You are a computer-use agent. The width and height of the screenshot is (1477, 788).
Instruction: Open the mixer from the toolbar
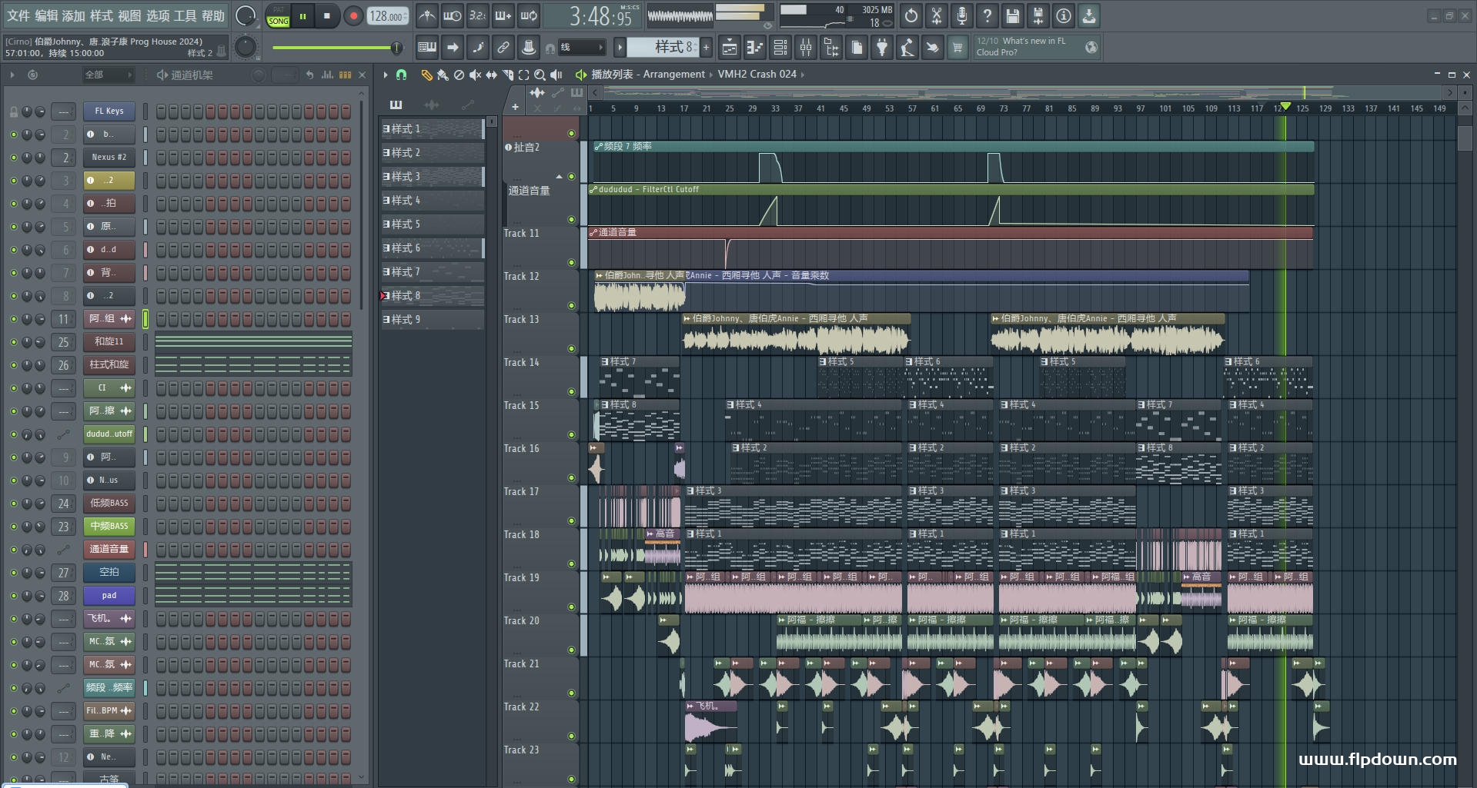click(805, 48)
